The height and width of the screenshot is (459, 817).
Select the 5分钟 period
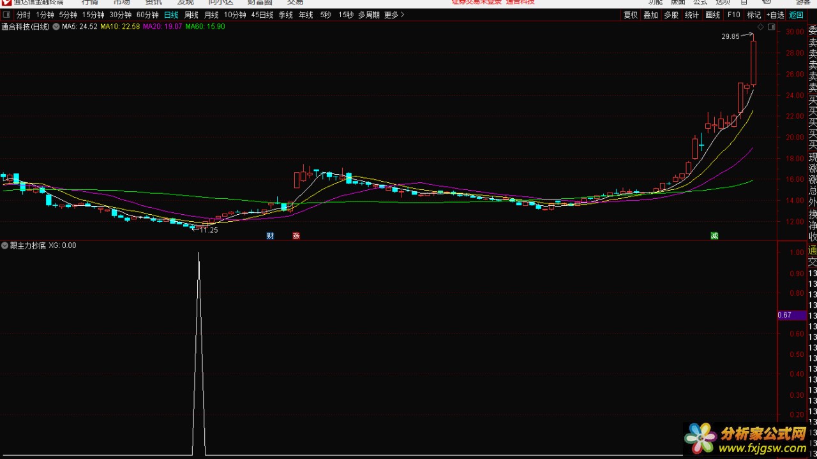click(68, 15)
